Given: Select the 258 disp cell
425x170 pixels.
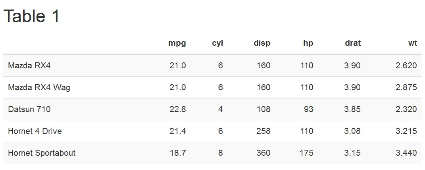Looking at the screenshot, I should pos(263,131).
